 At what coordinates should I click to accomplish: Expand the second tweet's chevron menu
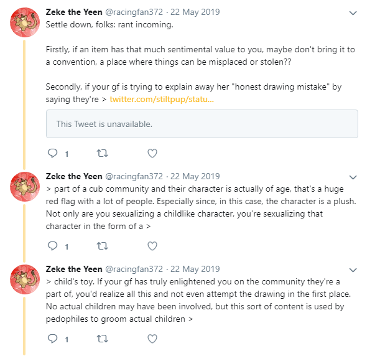[353, 177]
